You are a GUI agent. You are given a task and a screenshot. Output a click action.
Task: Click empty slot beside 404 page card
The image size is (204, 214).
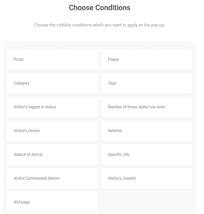[x=147, y=202]
